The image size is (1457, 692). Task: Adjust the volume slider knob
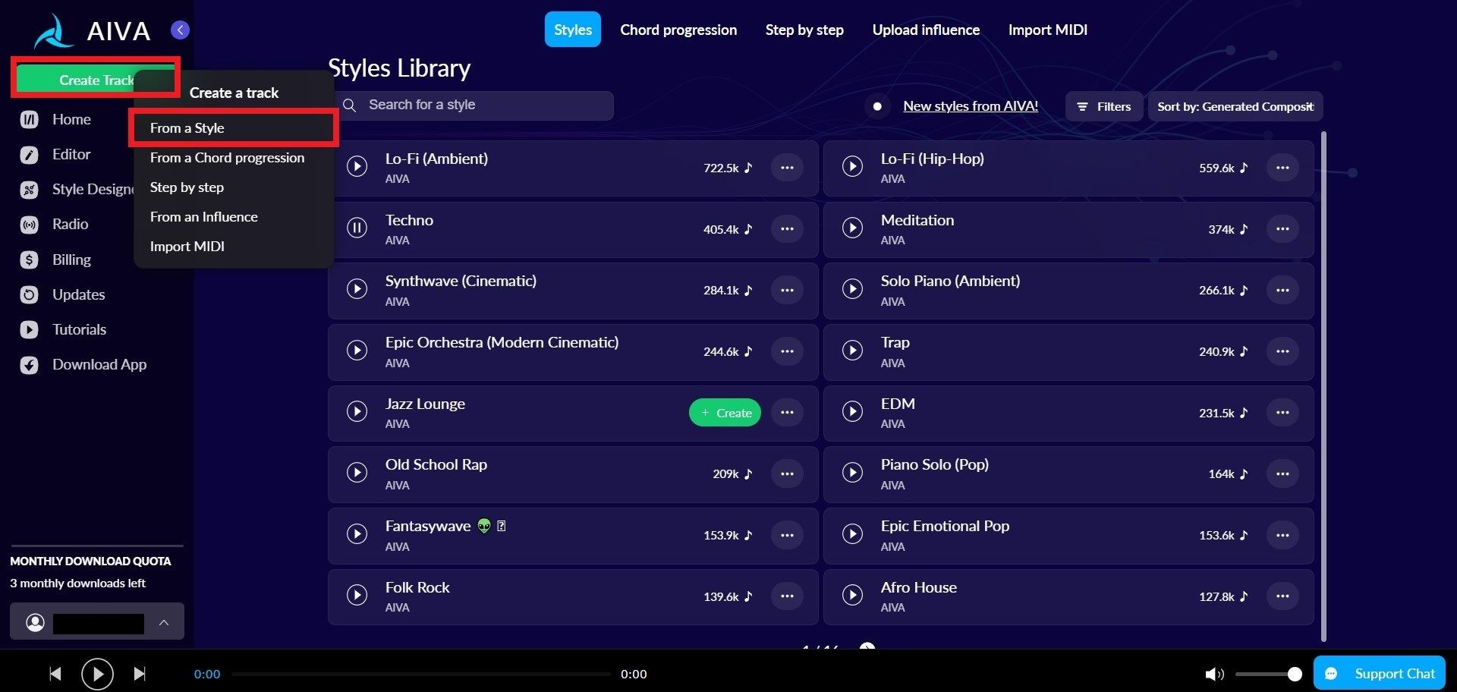[1295, 674]
